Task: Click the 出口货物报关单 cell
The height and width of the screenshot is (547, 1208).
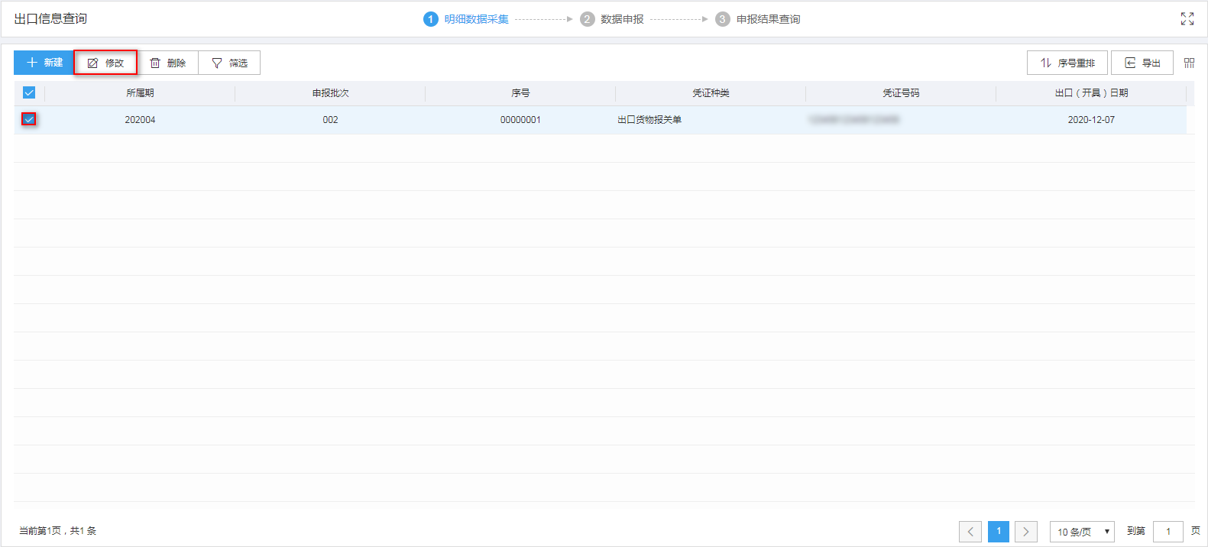Action: pyautogui.click(x=649, y=120)
